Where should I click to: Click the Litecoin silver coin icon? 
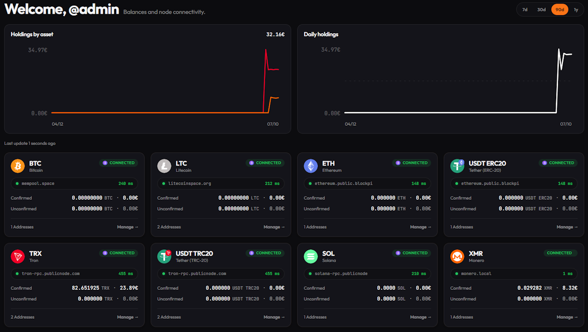click(x=164, y=166)
